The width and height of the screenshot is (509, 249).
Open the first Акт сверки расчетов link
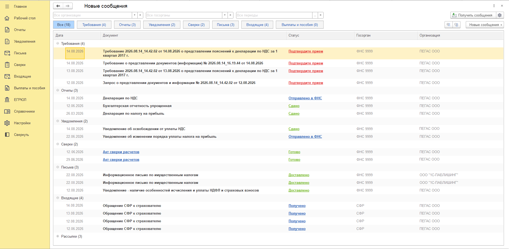121,152
